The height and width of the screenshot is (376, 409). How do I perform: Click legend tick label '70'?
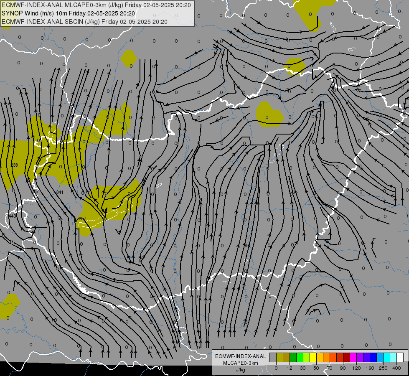tap(330, 368)
